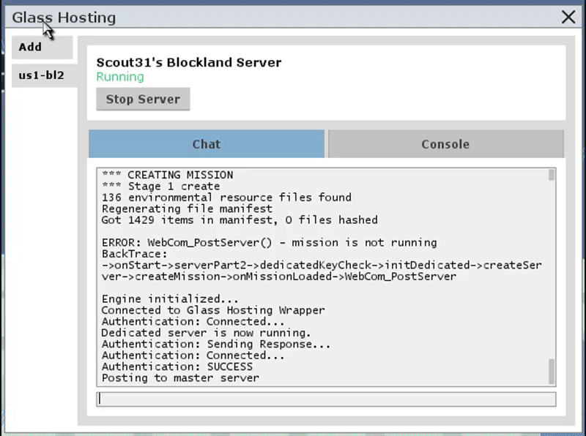Select the us1-bl2 server entry
The width and height of the screenshot is (586, 436).
tap(45, 75)
